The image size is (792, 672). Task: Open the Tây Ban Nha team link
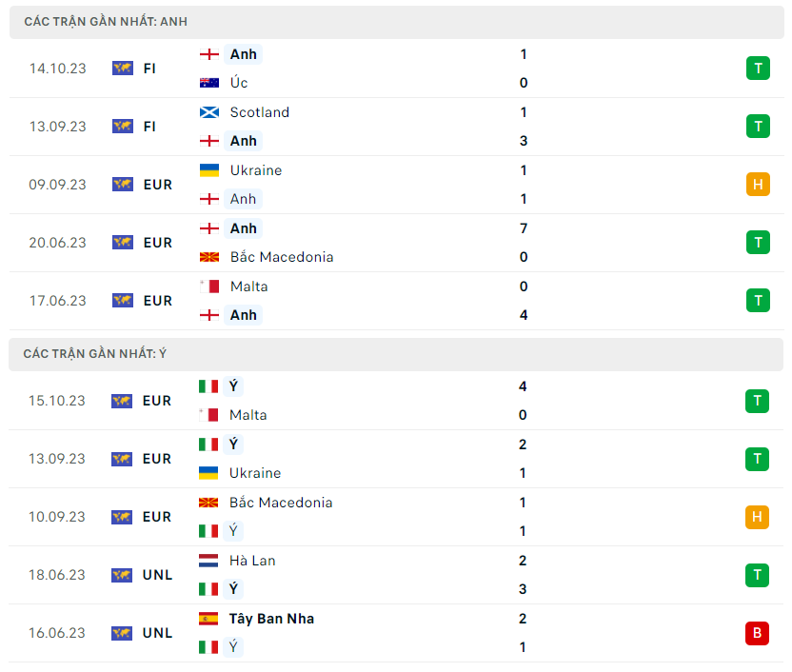[x=271, y=619]
